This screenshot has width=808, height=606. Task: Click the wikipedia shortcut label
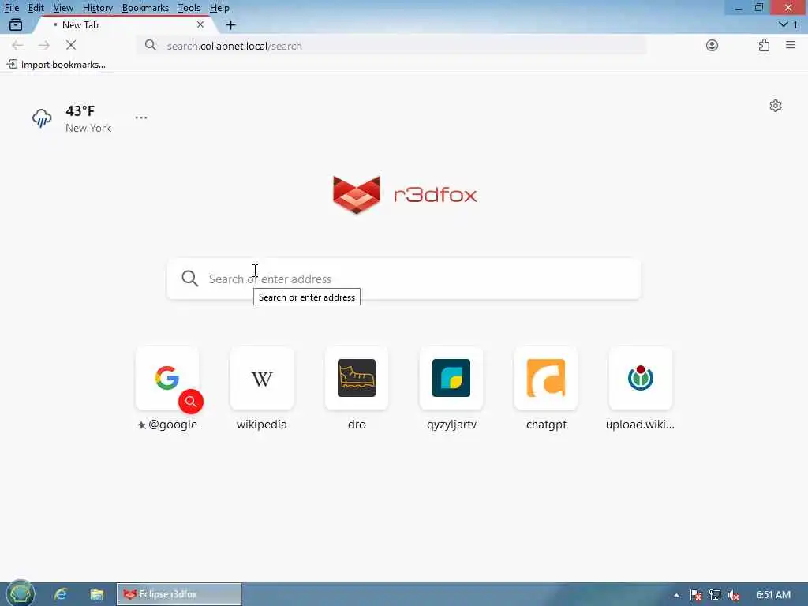[x=262, y=425]
